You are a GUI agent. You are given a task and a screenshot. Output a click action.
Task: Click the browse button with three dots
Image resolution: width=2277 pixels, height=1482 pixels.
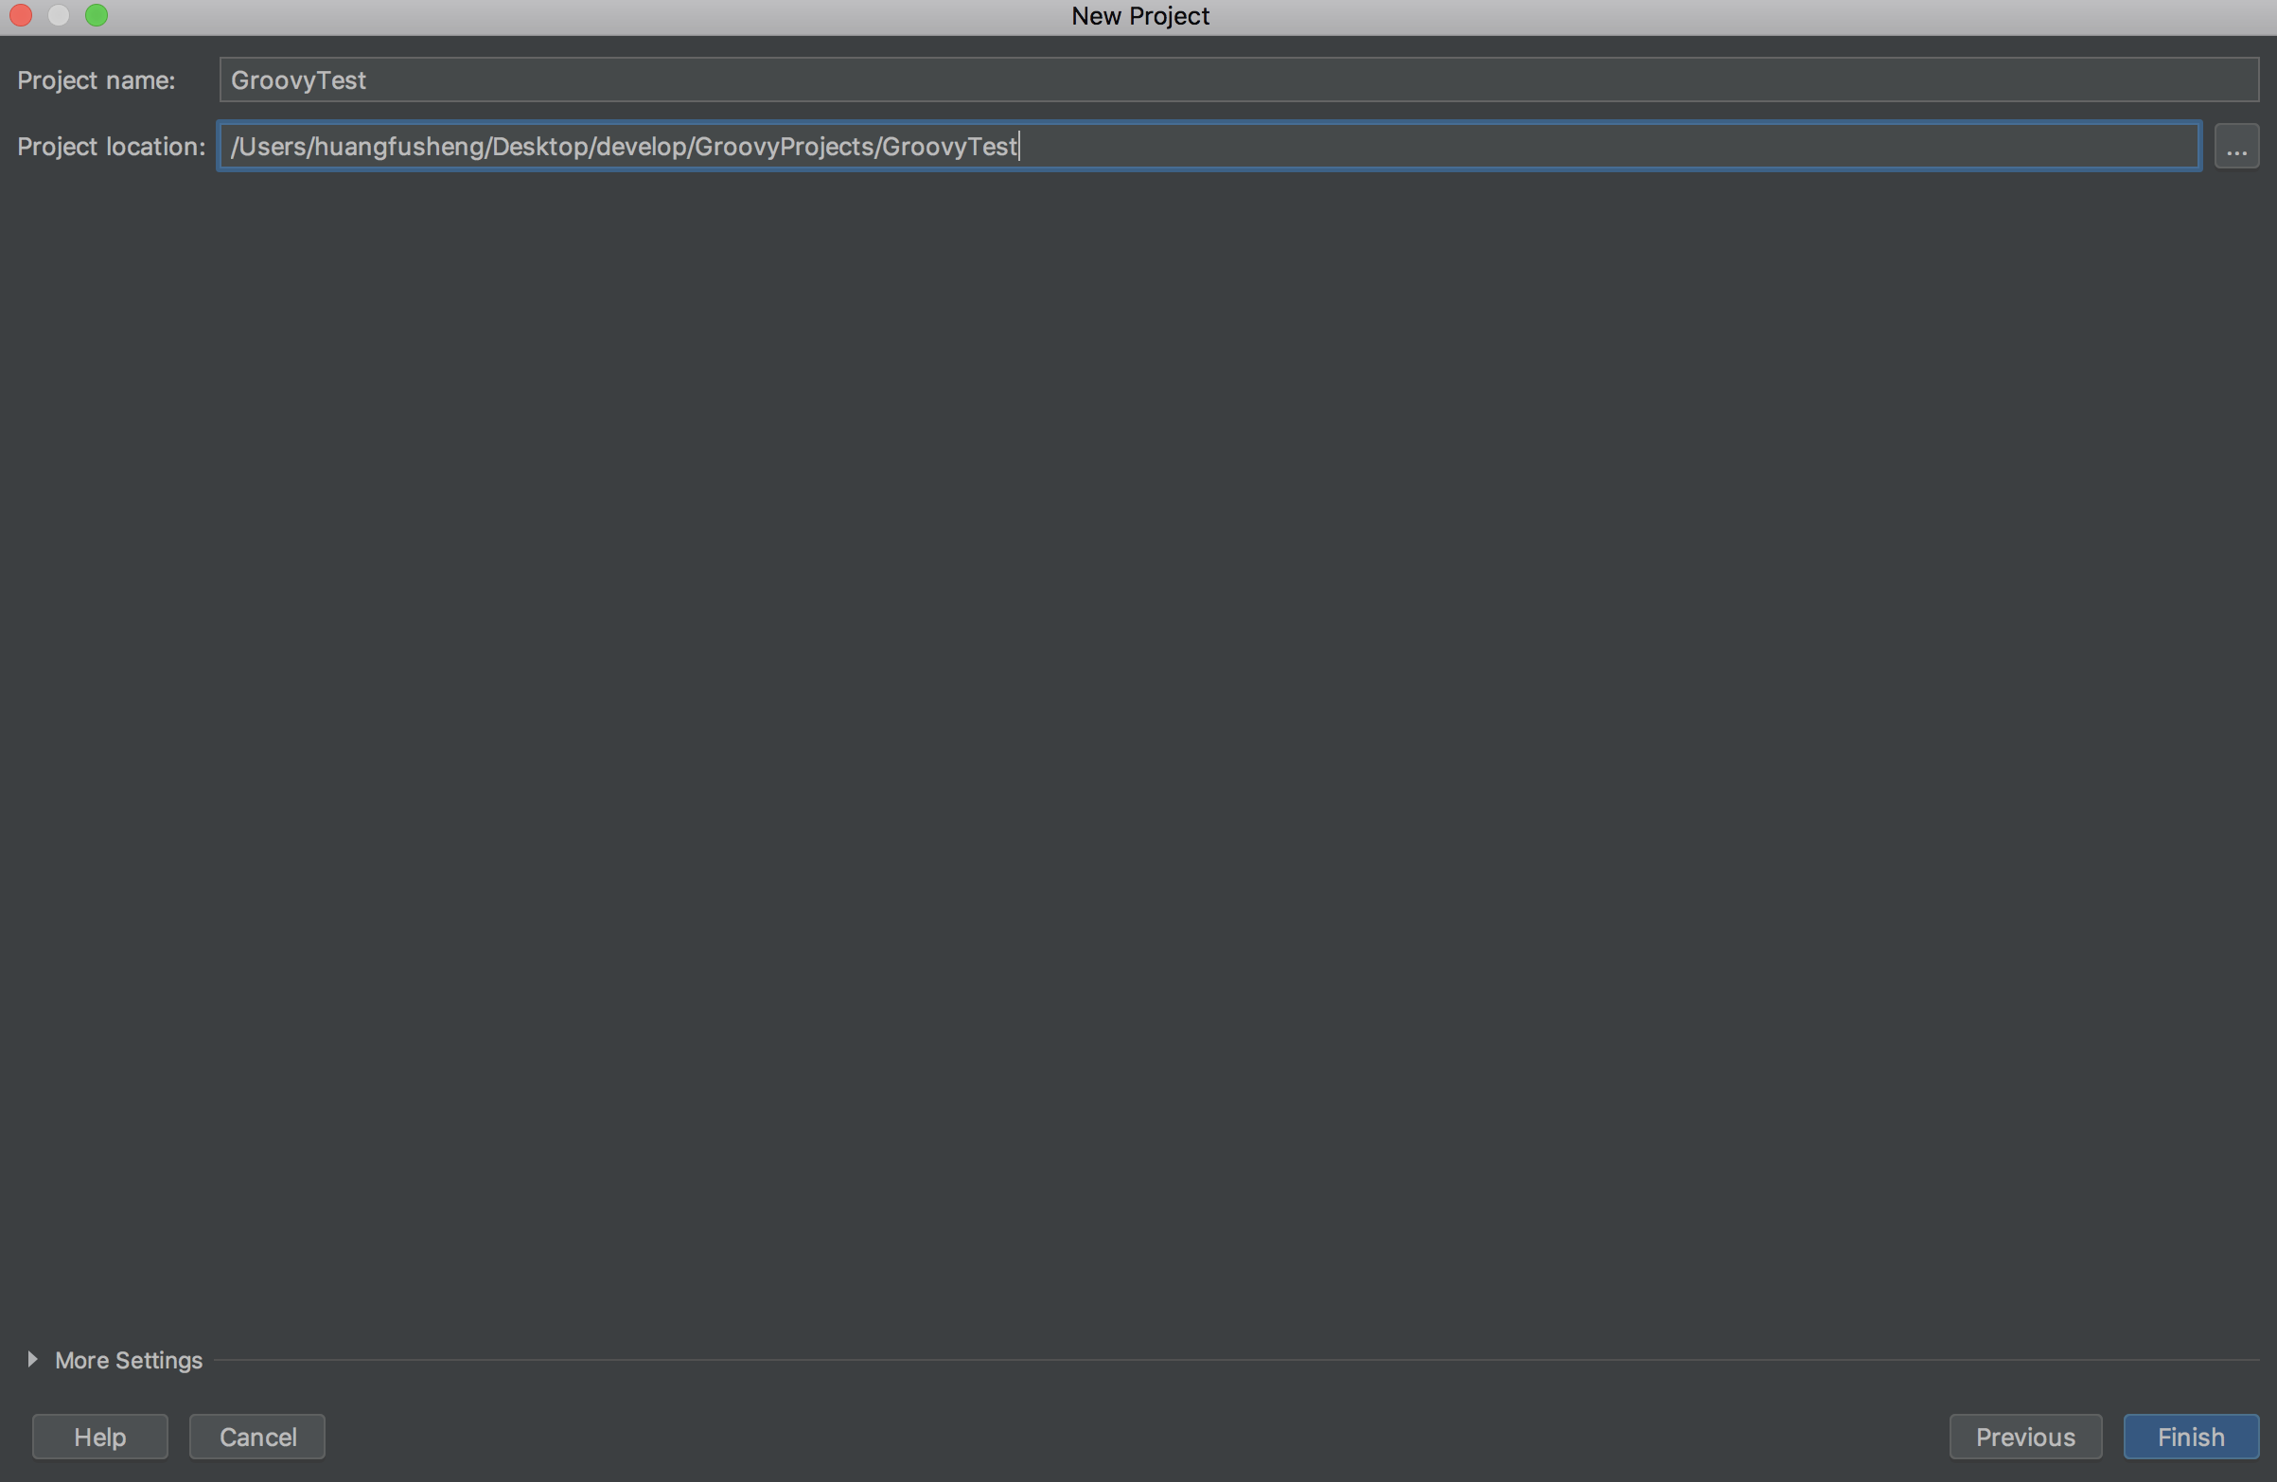(2236, 147)
